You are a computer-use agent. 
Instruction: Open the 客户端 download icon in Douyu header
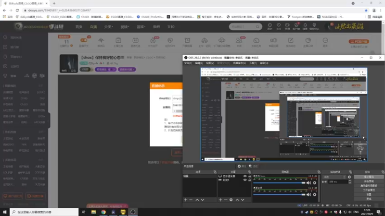tap(296, 26)
